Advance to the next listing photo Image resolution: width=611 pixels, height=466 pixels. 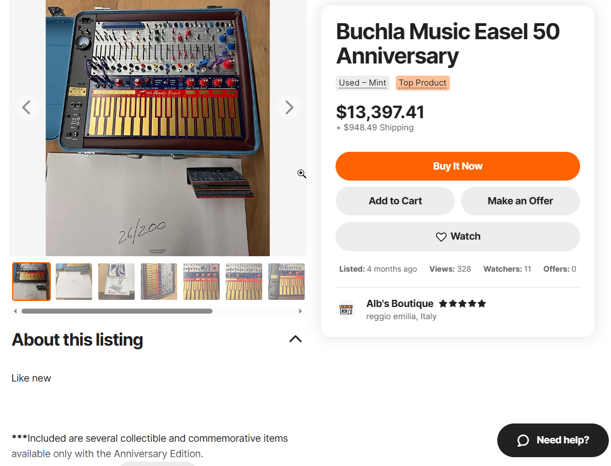(x=289, y=107)
